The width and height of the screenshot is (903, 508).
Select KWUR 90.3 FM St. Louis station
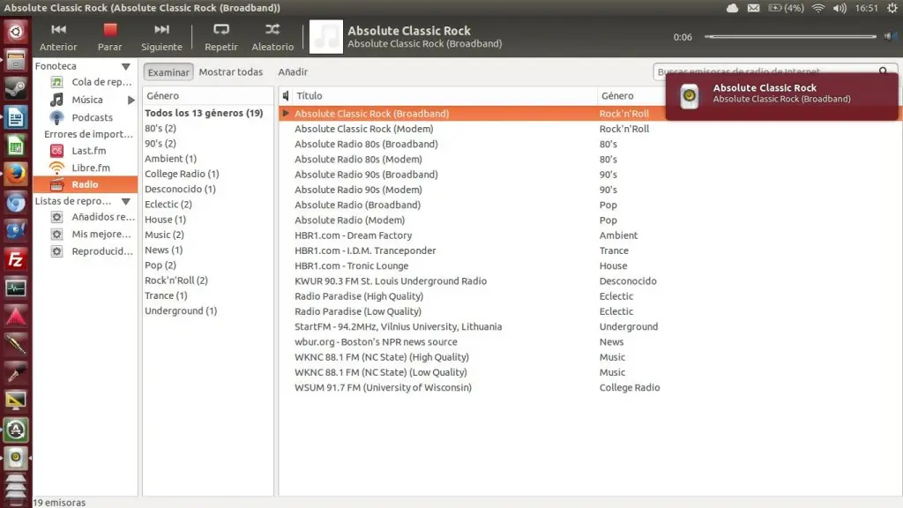[x=391, y=281]
